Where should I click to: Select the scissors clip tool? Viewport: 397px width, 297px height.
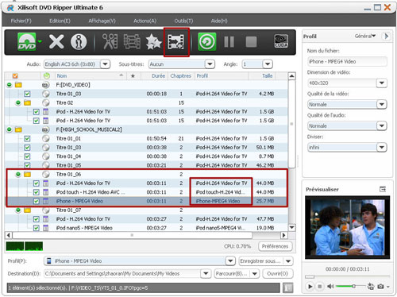click(x=110, y=41)
